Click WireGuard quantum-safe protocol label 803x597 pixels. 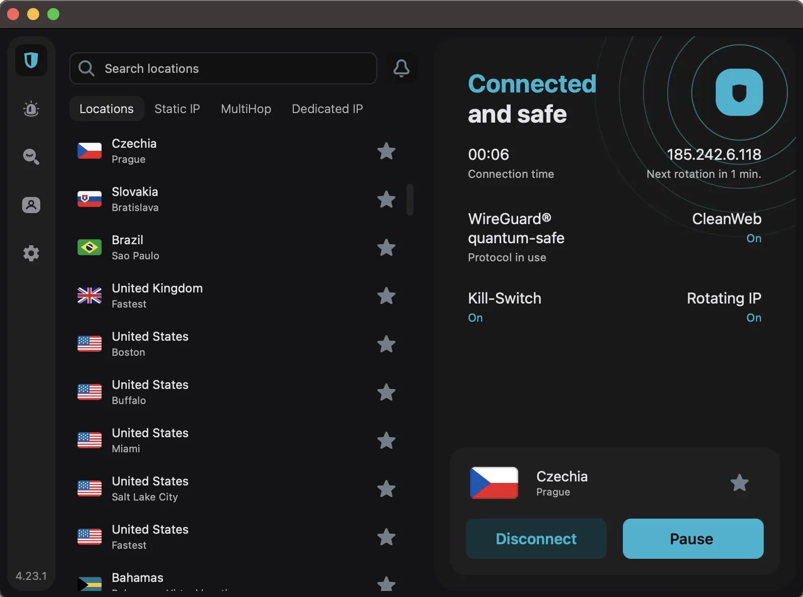516,228
